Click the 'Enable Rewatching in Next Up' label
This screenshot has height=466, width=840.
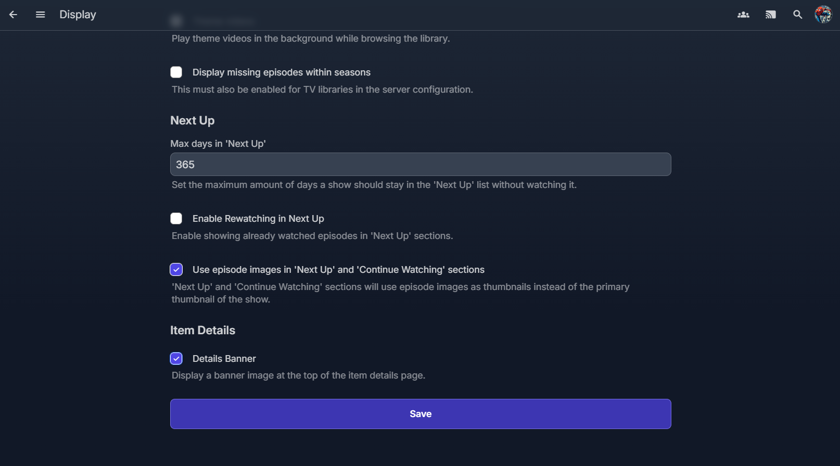258,219
